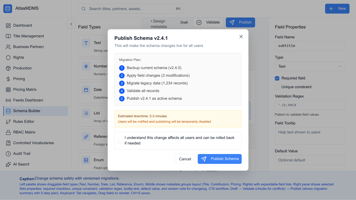Click the Pricing dollar sign icon
Image resolution: width=356 pixels, height=200 pixels.
point(8,79)
